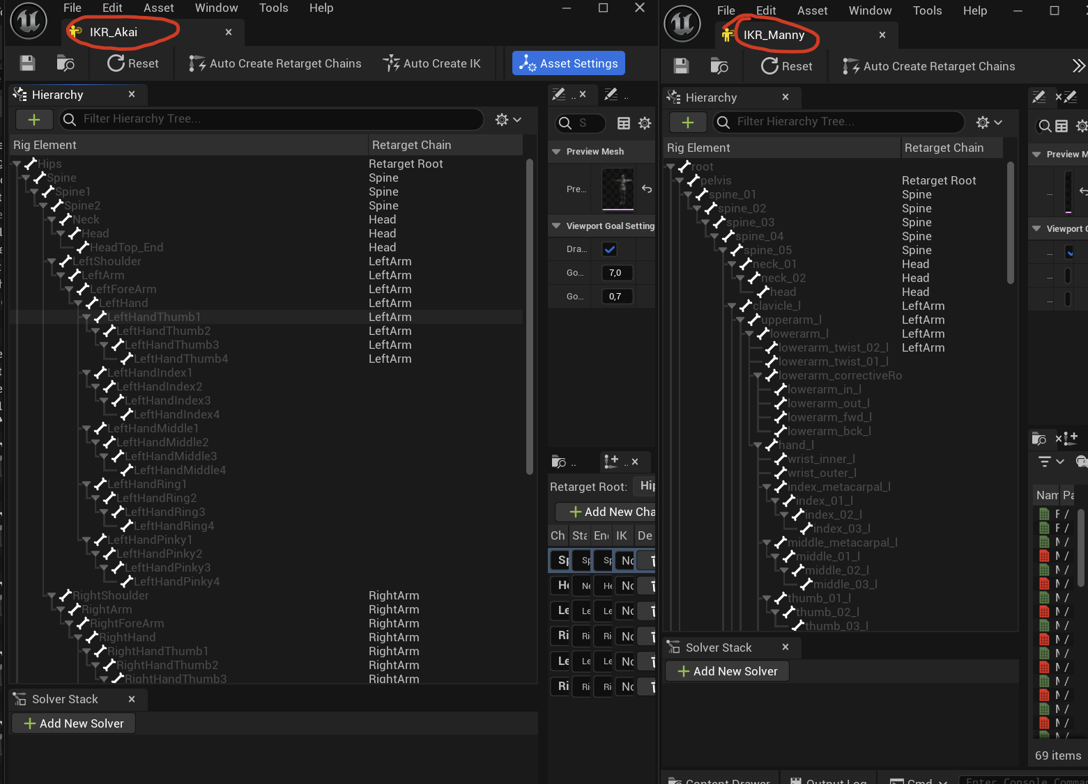This screenshot has width=1088, height=784.
Task: Click green plus button in IKR_Akai Hierarchy
Action: tap(33, 120)
